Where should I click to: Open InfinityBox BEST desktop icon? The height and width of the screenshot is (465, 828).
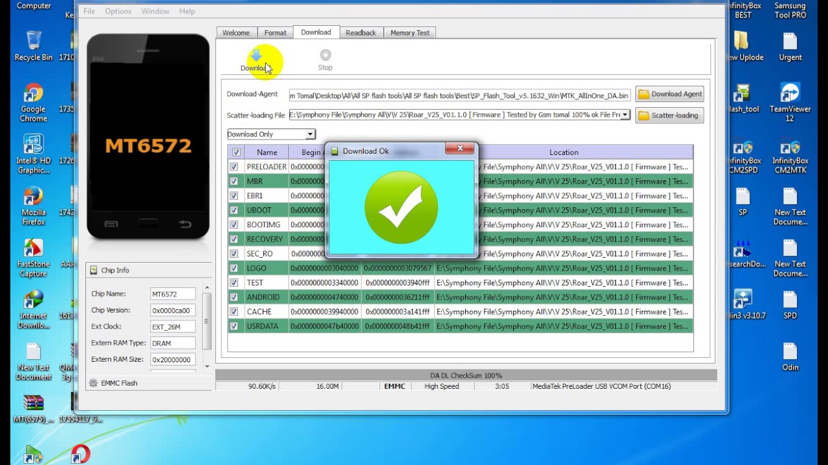tap(744, 10)
